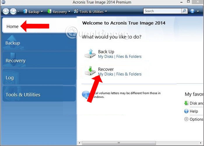The image size is (204, 146).
Task: Click the Backup toolbar icon
Action: [25, 11]
